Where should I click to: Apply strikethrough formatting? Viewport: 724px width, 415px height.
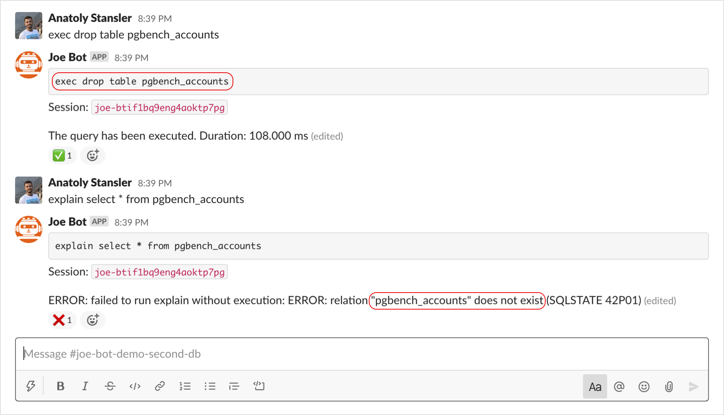coord(110,386)
